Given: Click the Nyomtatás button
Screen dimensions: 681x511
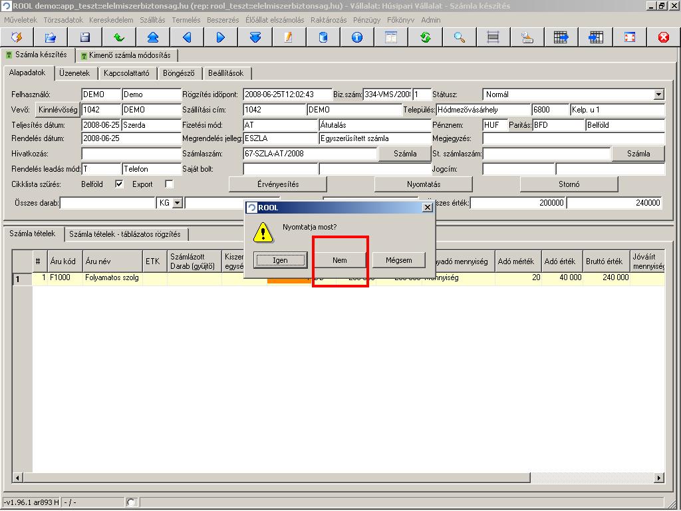Looking at the screenshot, I should [424, 184].
